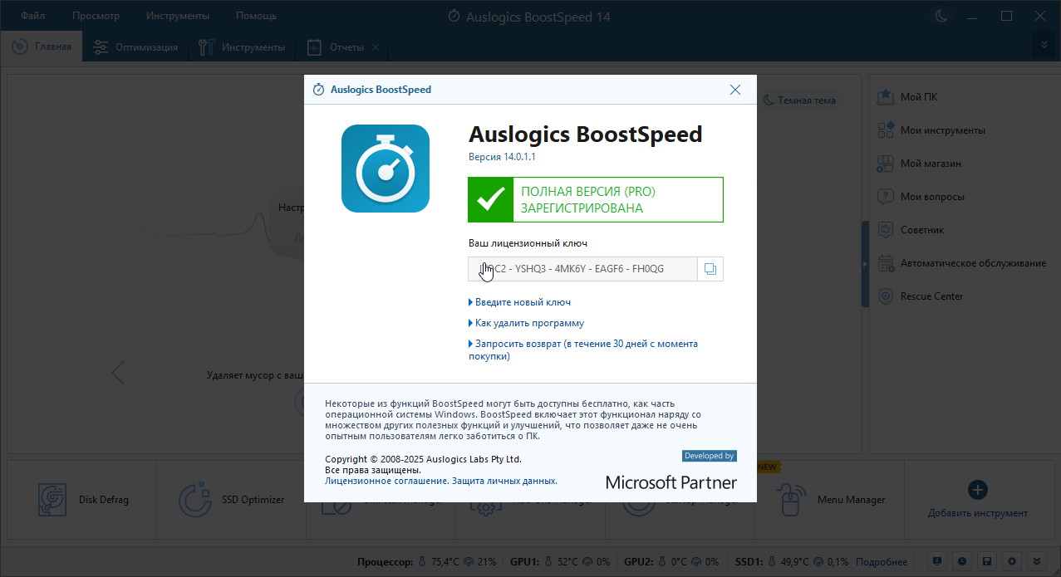Screen dimensions: 1061x577
Task: Click the floppy disk save icon in the status bar
Action: [986, 560]
